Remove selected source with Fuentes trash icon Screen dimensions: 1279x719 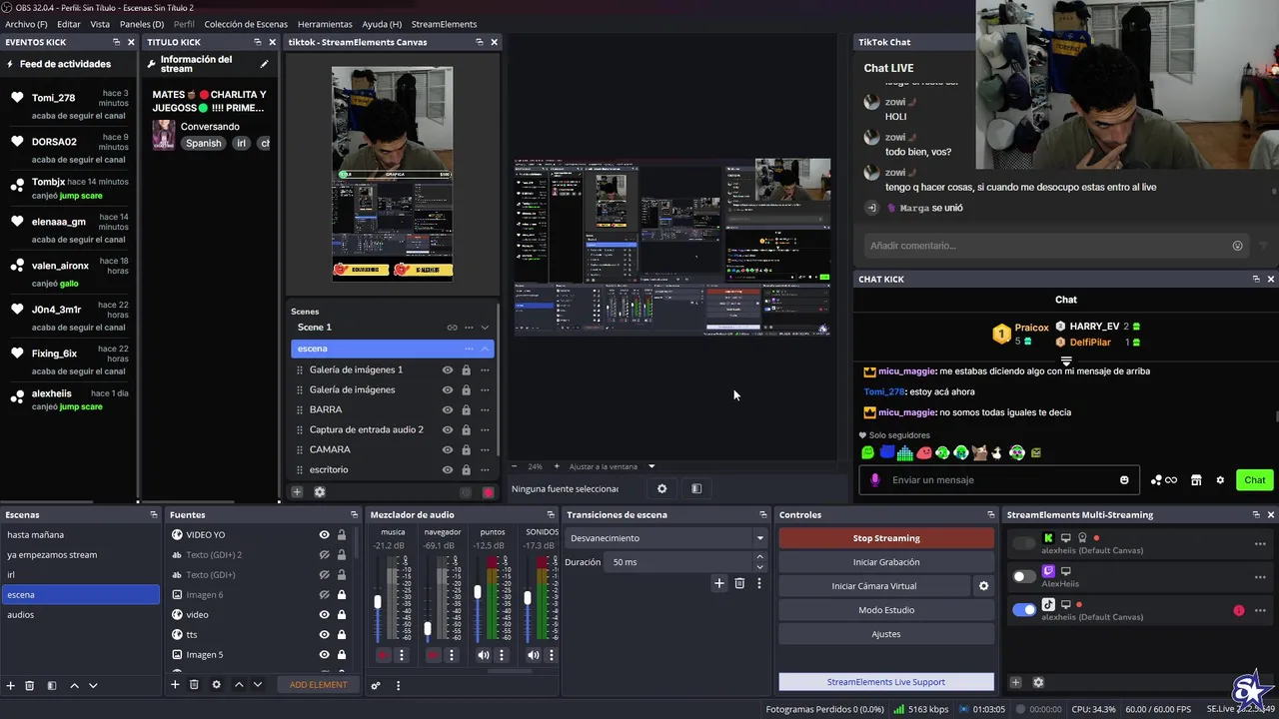194,684
